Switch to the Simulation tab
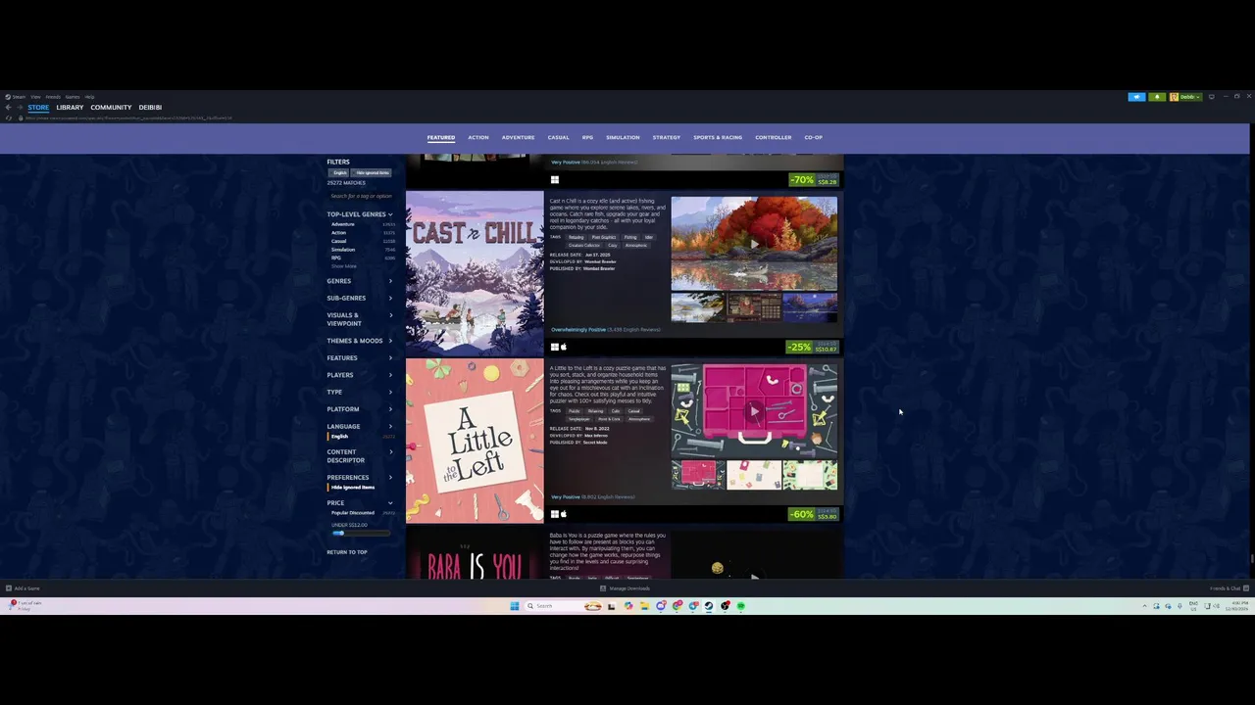This screenshot has width=1255, height=705. pyautogui.click(x=623, y=137)
